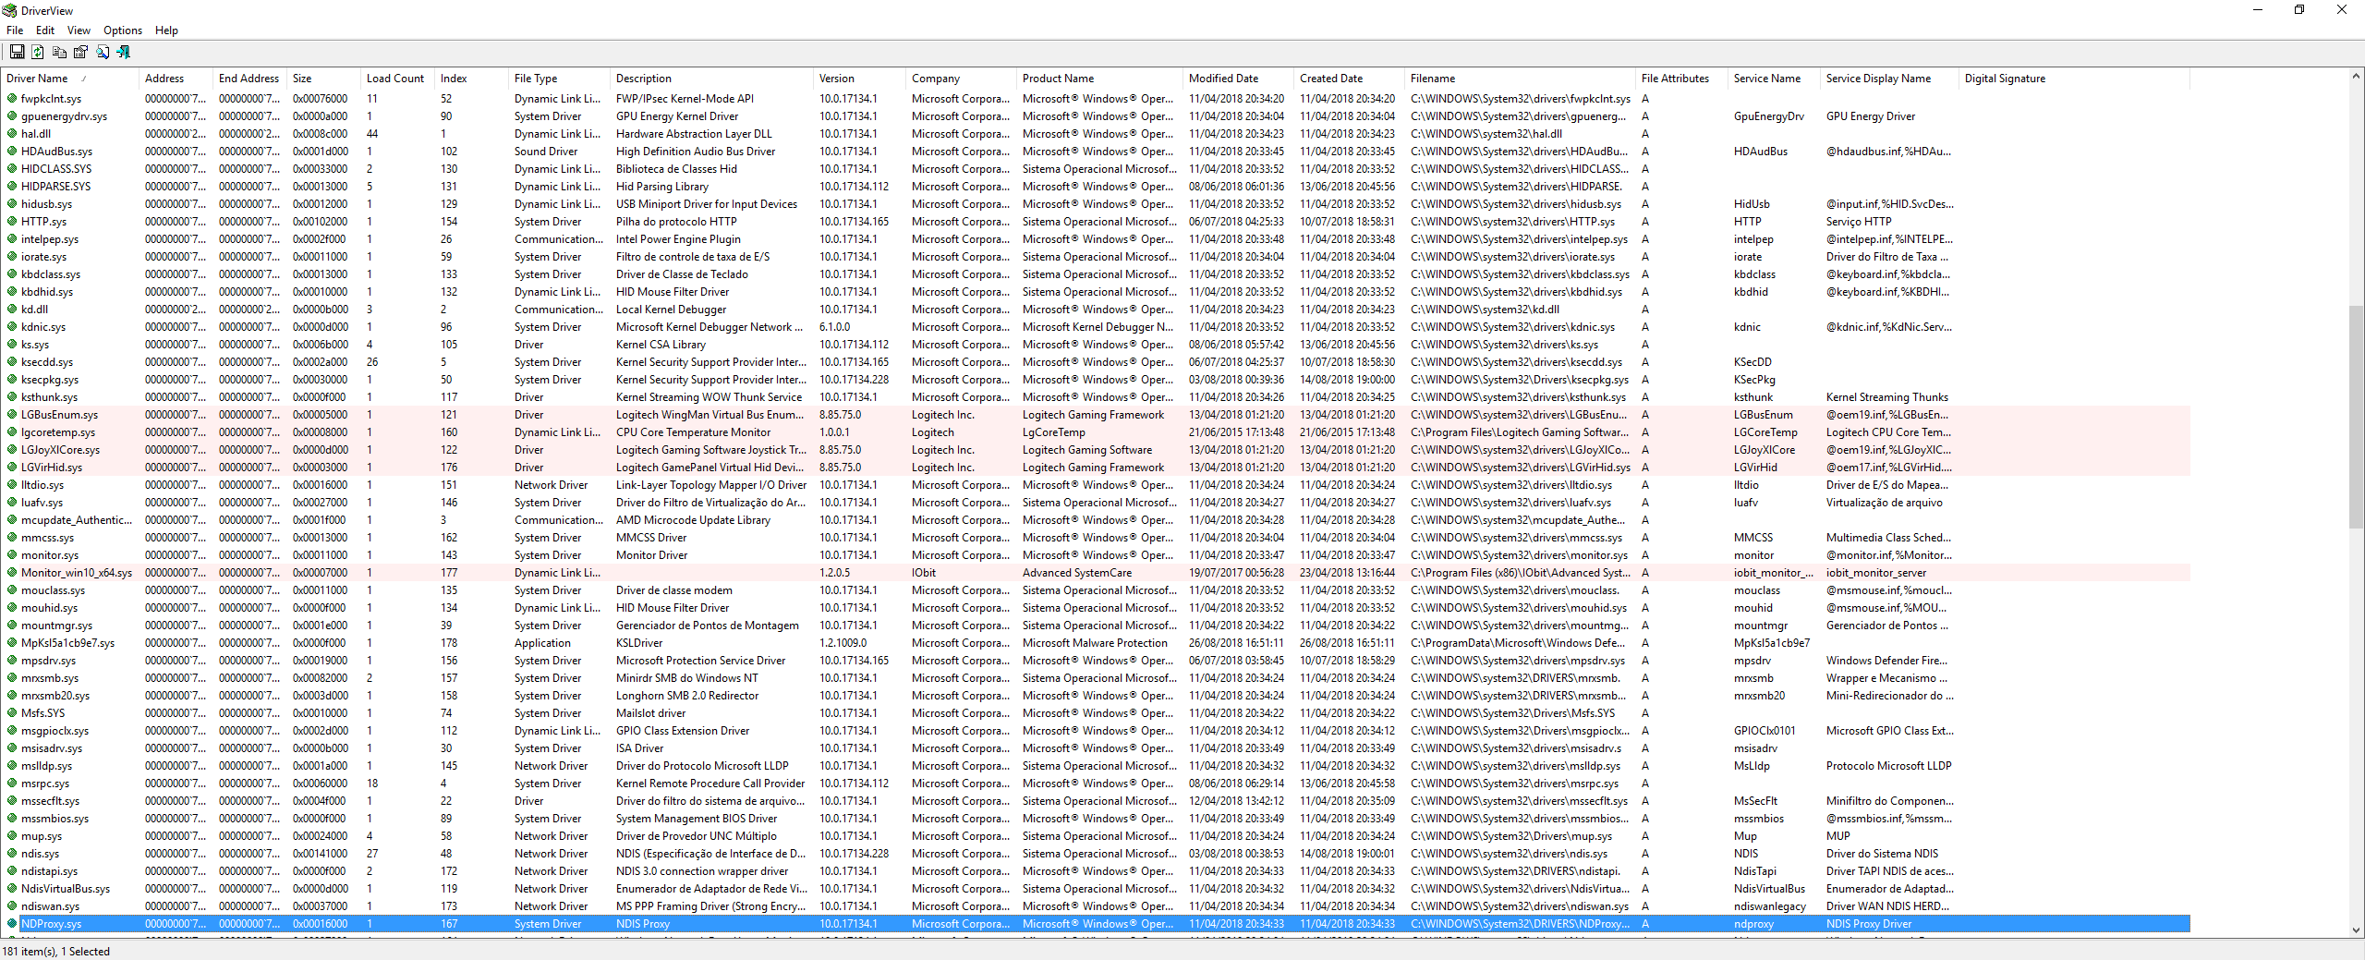Open the View menu

click(x=79, y=30)
